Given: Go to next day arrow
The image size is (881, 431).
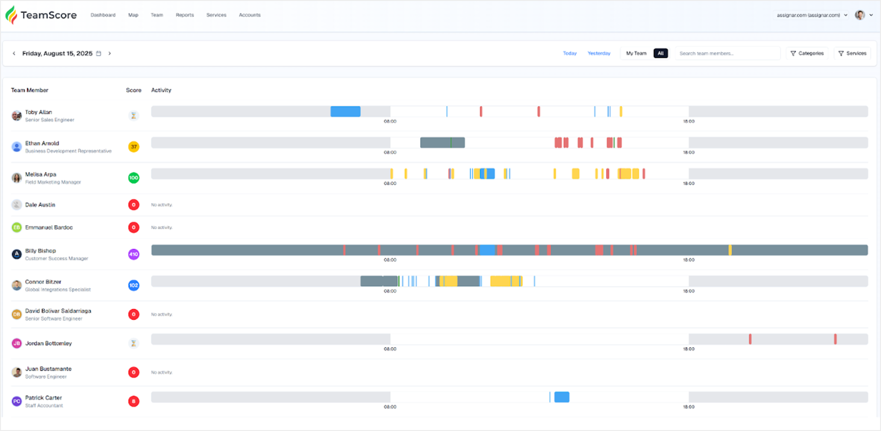Looking at the screenshot, I should click(x=110, y=54).
